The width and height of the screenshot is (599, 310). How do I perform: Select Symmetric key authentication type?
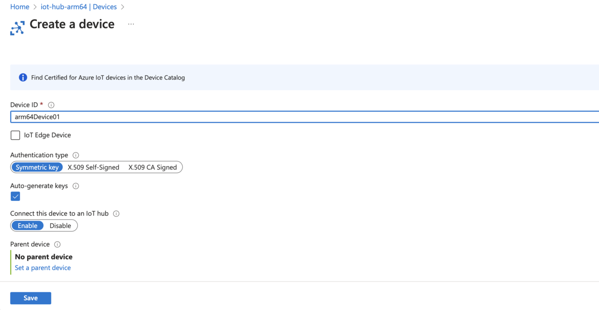[x=37, y=167]
